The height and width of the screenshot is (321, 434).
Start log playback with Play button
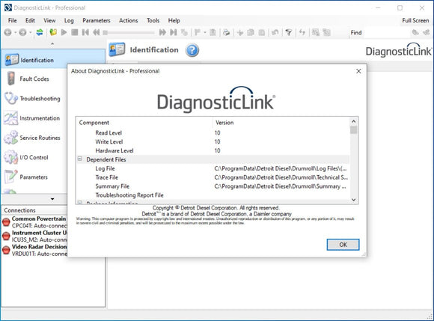(64, 32)
